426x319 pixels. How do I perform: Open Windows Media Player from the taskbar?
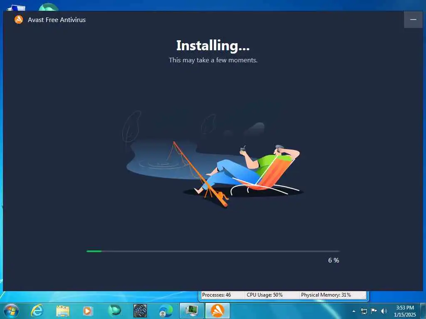[x=88, y=311]
